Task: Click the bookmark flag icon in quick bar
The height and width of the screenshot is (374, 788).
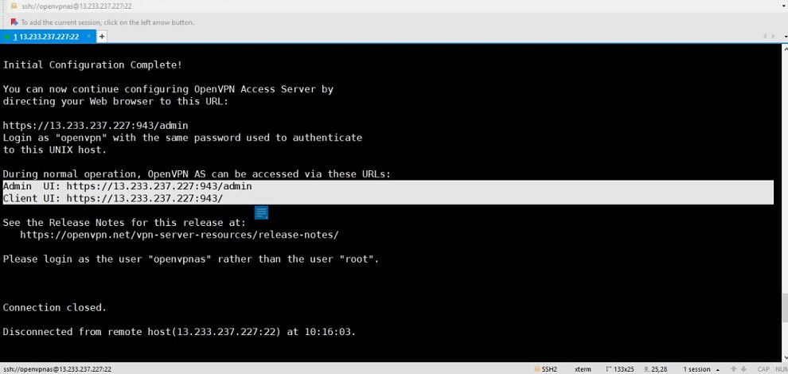Action: pos(14,22)
